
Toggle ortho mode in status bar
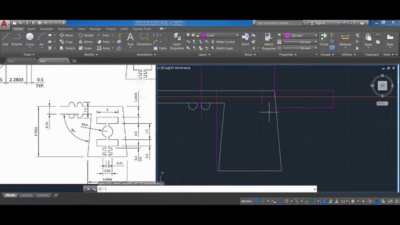click(280, 201)
